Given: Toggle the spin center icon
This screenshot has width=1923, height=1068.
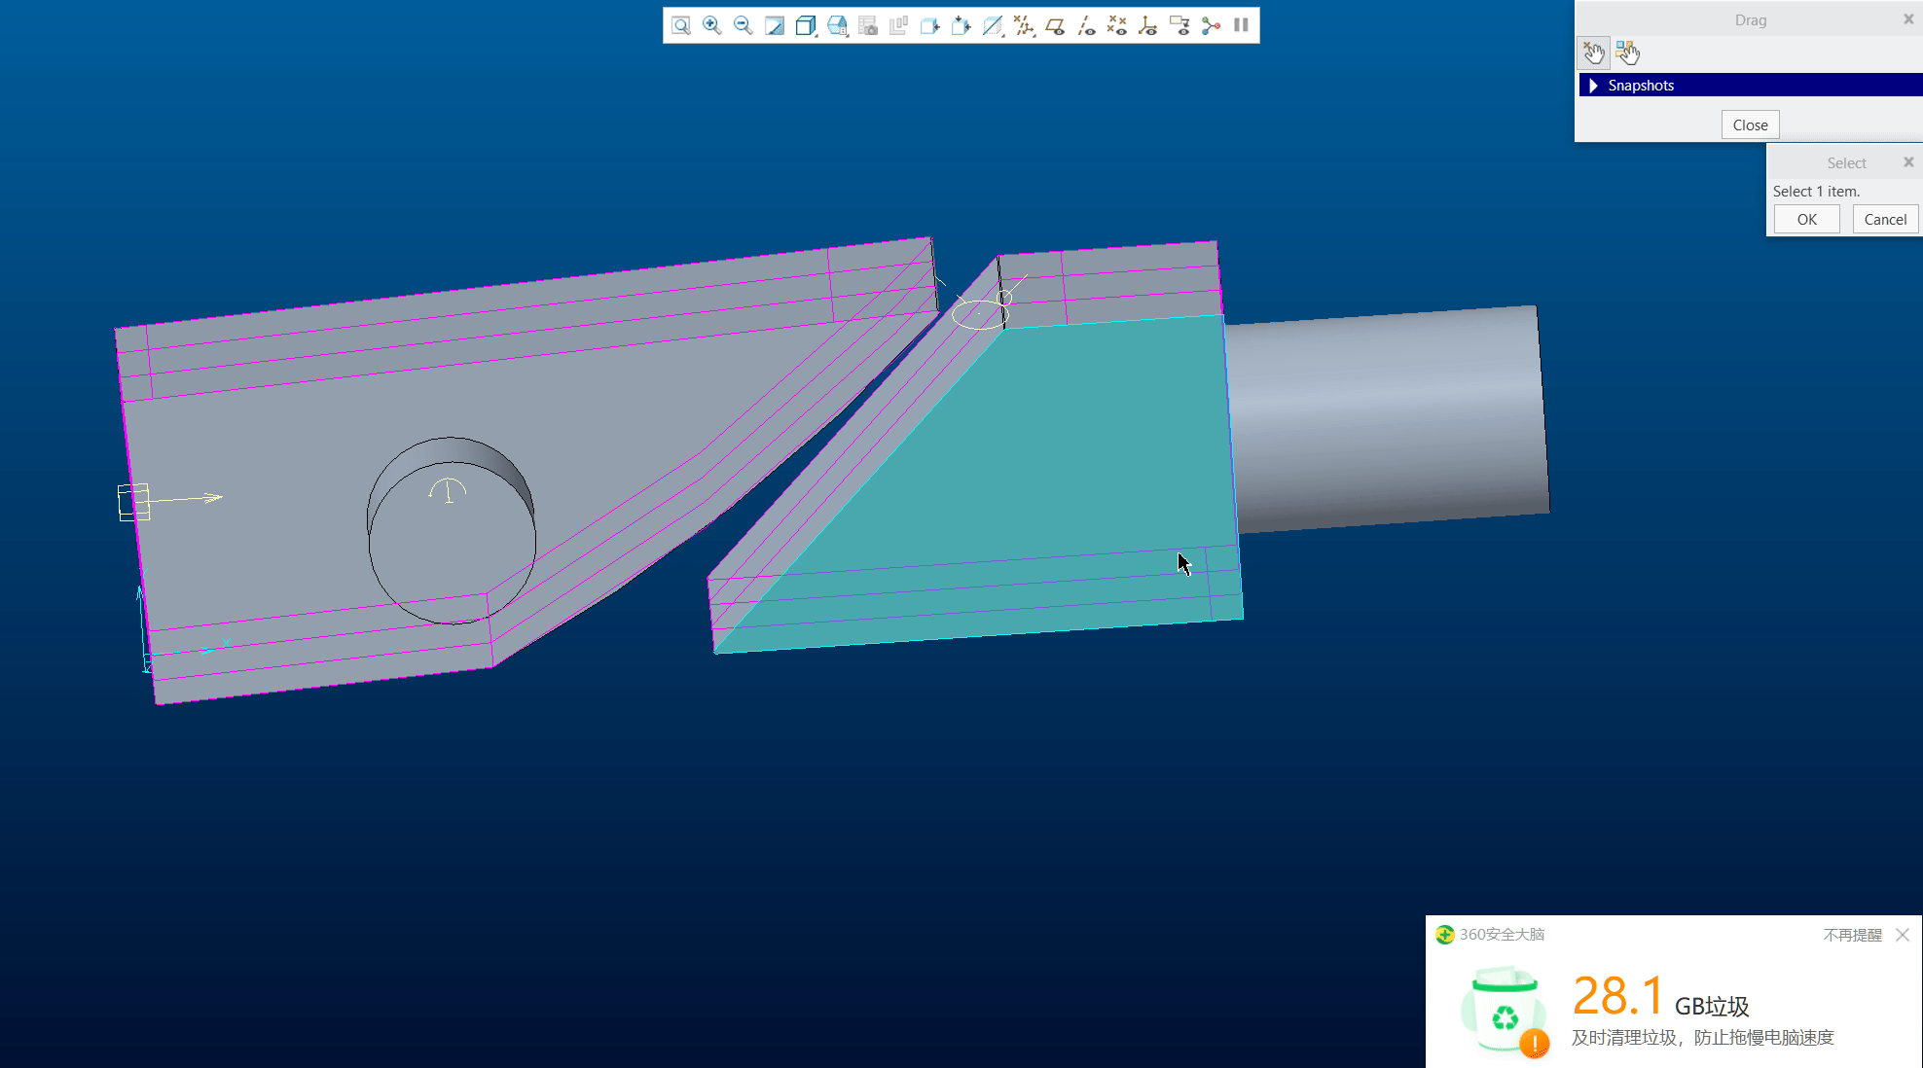Looking at the screenshot, I should click(x=1211, y=26).
